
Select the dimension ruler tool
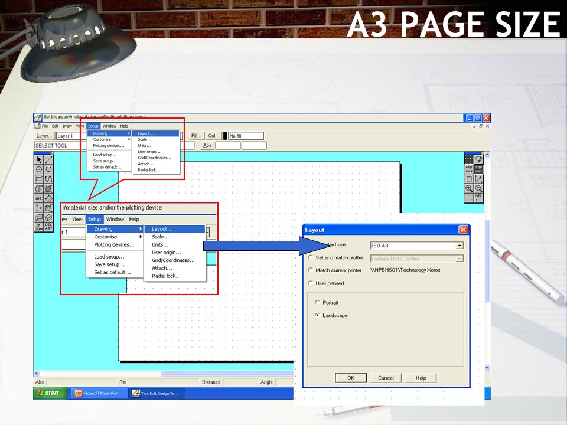48,198
